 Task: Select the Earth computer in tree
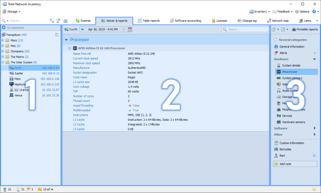tap(34, 68)
